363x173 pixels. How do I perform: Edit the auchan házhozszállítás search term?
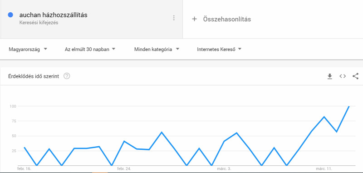pyautogui.click(x=54, y=15)
